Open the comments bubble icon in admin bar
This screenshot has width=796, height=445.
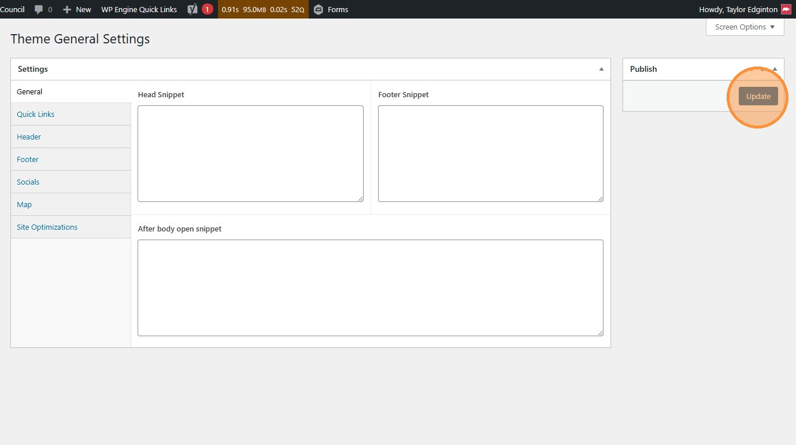point(39,9)
